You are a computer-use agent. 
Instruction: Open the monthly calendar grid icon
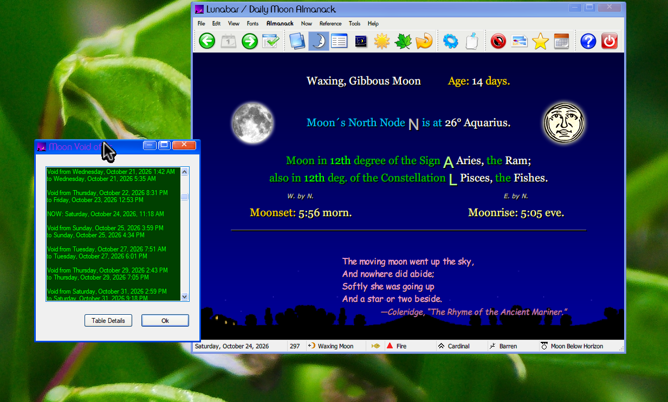pyautogui.click(x=562, y=41)
